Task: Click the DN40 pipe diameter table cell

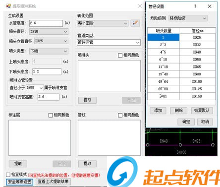Action: 198,52
